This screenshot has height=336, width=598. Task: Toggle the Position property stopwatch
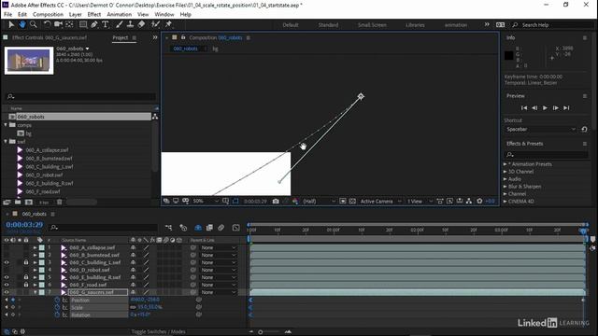point(57,301)
